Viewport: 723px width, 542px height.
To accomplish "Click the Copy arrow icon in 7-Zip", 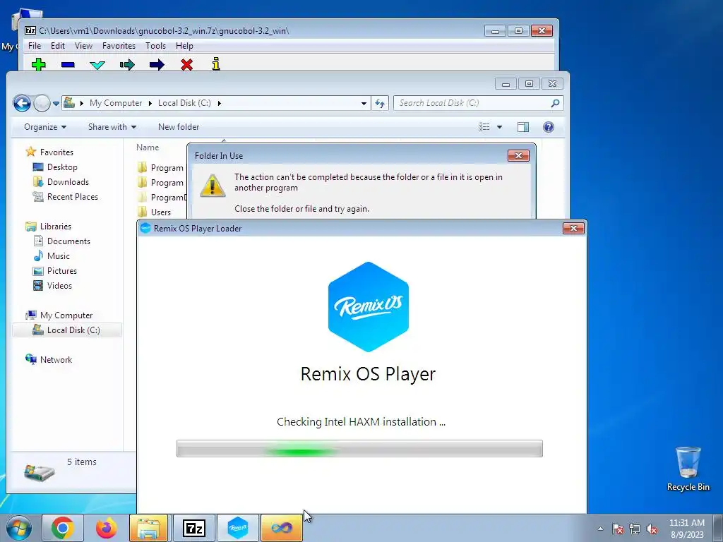I will pyautogui.click(x=127, y=64).
